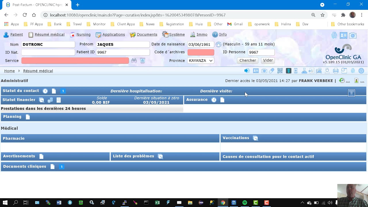Click the clock history icon in Statut du contact
The width and height of the screenshot is (368, 207).
(45, 91)
